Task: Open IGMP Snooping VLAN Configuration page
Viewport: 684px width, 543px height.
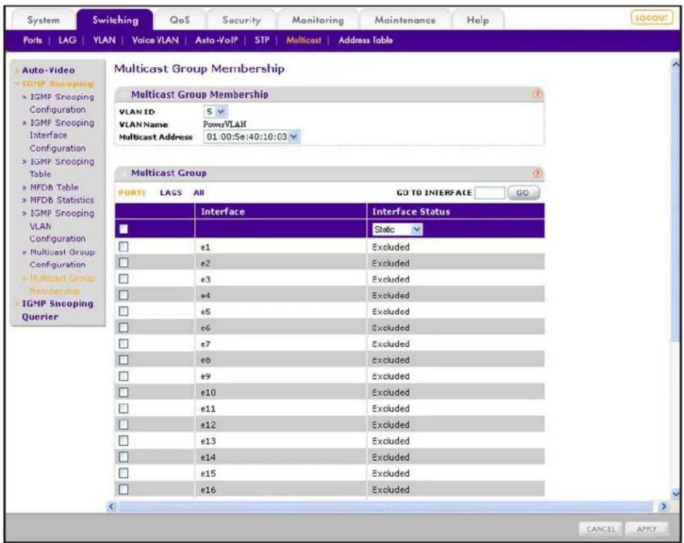Action: [x=61, y=226]
